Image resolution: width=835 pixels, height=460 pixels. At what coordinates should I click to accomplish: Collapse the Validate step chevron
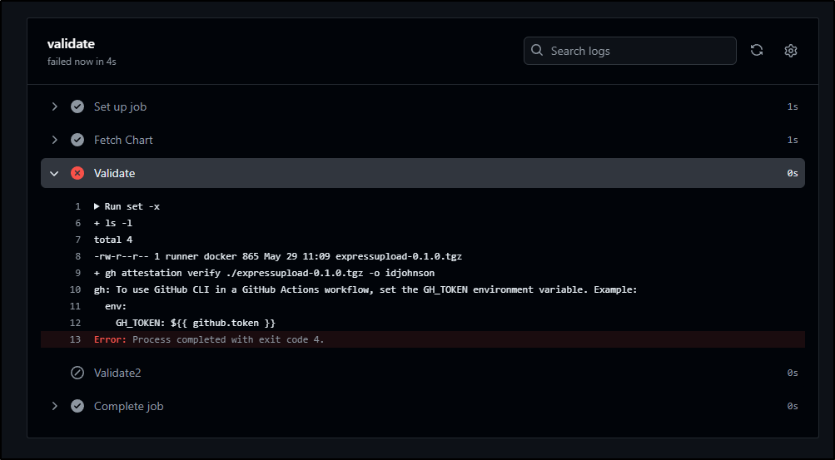54,173
